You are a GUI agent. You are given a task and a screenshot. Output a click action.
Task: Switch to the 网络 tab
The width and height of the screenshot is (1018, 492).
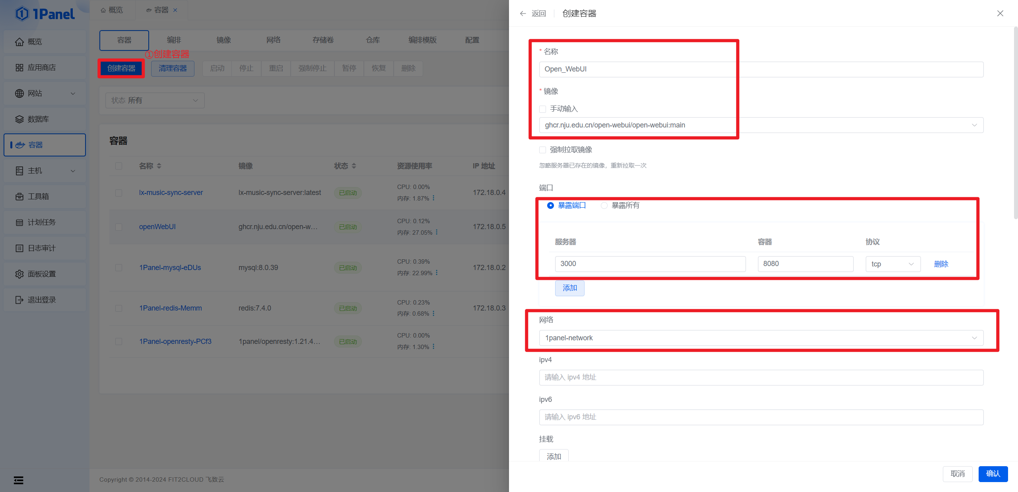[273, 40]
